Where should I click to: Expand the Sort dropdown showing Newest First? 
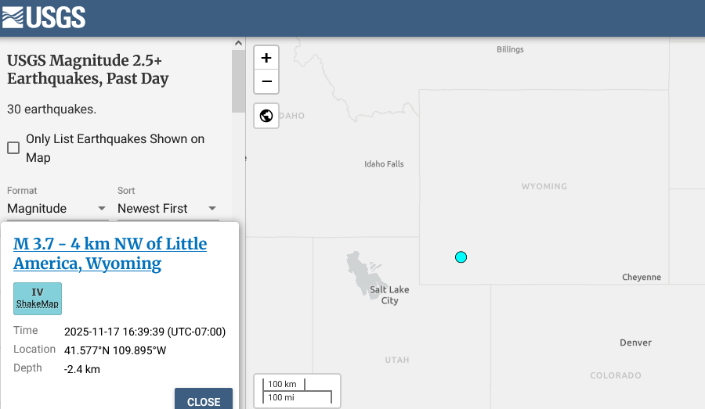[x=168, y=209]
